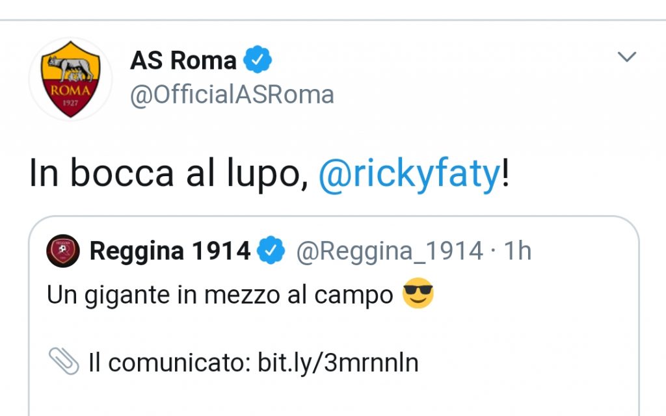The width and height of the screenshot is (666, 416).
Task: Open the @rickyfaty mention
Action: tap(410, 174)
